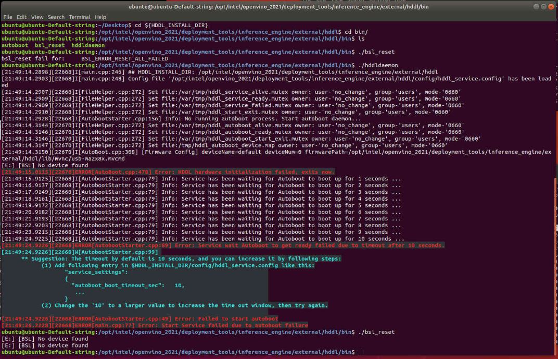Click the 'cd ${HDDL_INSTALL_DIR}' command
558x359 pixels.
pyautogui.click(x=171, y=26)
